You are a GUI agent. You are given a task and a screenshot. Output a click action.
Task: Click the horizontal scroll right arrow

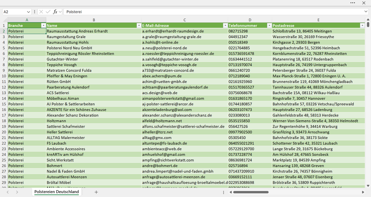(363, 192)
